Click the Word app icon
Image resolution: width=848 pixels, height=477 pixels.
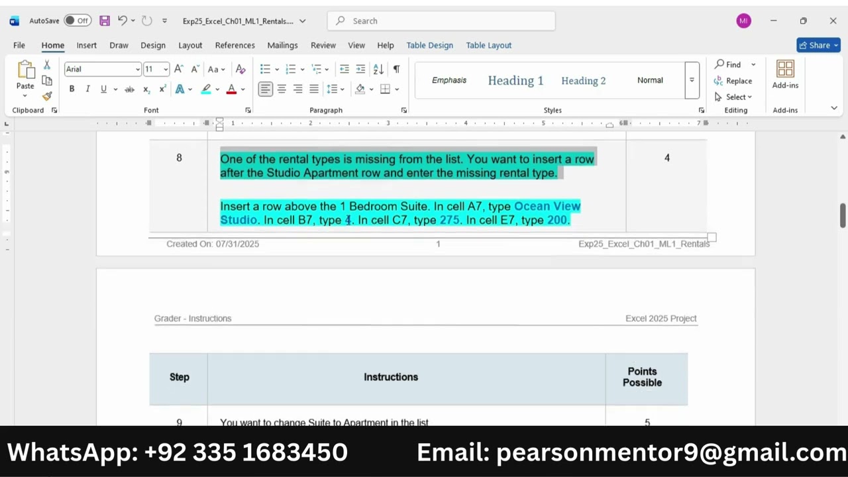14,21
